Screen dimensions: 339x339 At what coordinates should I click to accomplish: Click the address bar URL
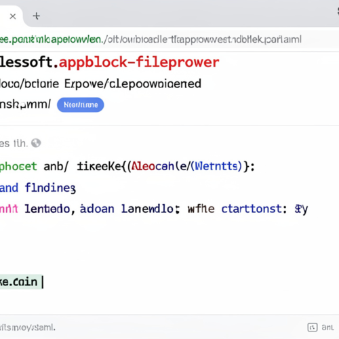point(151,39)
